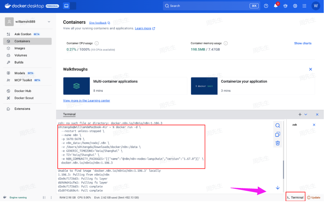
Task: Click the Update button
Action: [x=314, y=197]
